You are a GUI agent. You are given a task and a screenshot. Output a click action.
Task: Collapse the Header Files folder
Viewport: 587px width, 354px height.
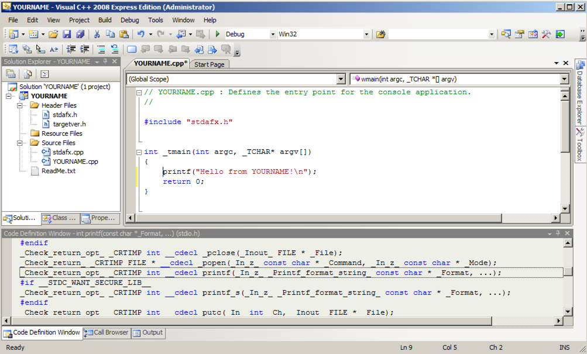(x=19, y=105)
